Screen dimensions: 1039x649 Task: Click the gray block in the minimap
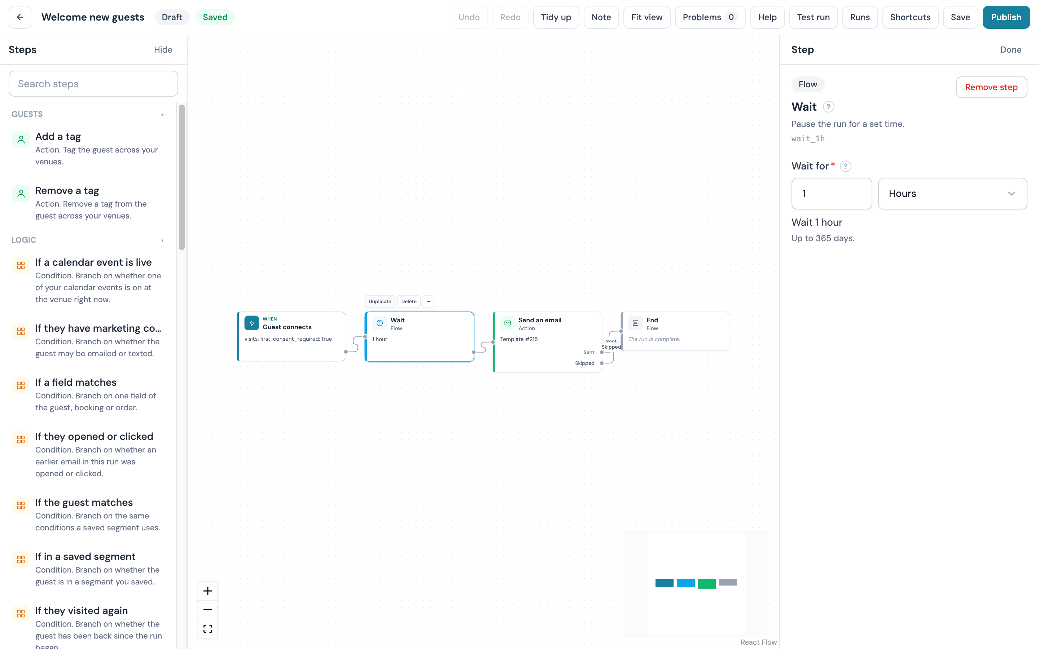728,582
